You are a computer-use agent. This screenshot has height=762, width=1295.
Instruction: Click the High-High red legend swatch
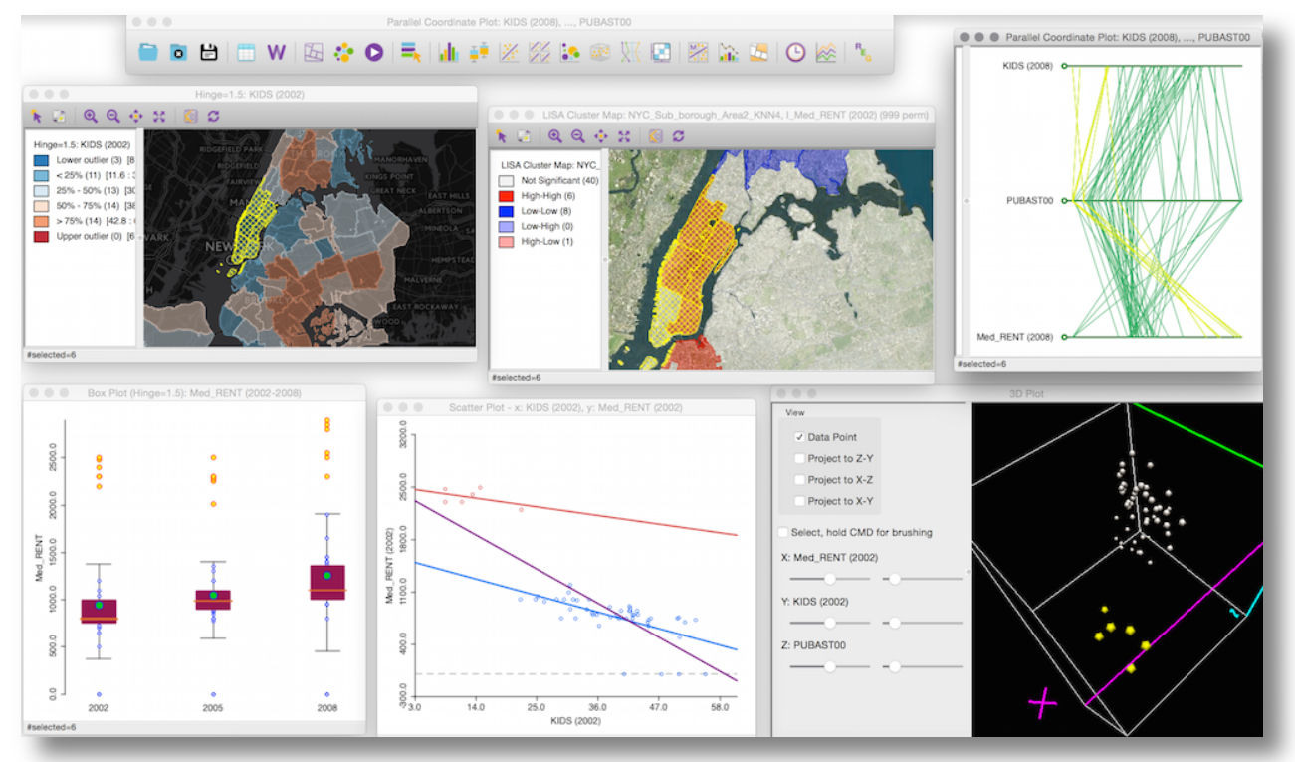tap(507, 196)
